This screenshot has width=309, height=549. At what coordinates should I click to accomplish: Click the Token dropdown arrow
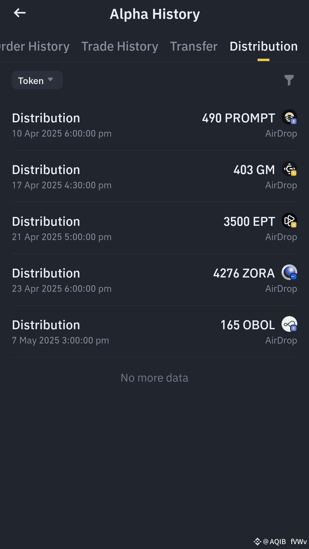pyautogui.click(x=51, y=79)
